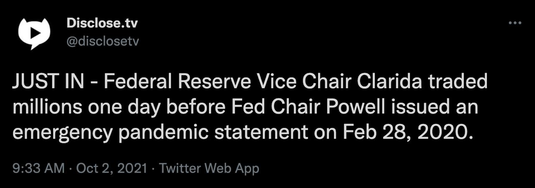Click the Disclose.tv profile avatar
535x188 pixels.
click(34, 33)
